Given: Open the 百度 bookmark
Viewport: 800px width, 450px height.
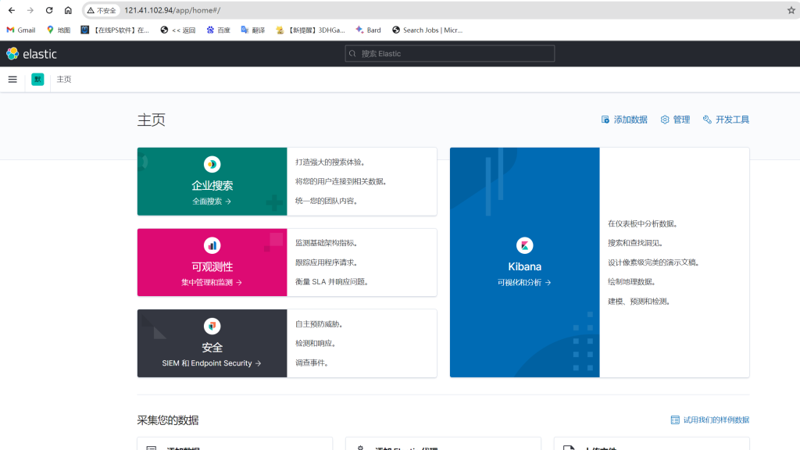Looking at the screenshot, I should pyautogui.click(x=219, y=30).
